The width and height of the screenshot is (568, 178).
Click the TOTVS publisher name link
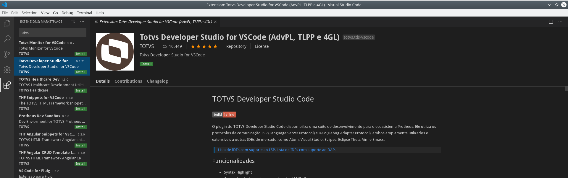click(147, 46)
